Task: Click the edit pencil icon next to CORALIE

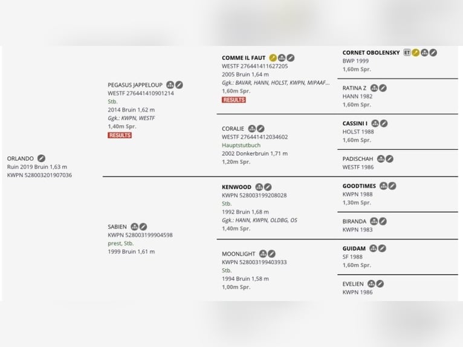Action: pos(261,129)
